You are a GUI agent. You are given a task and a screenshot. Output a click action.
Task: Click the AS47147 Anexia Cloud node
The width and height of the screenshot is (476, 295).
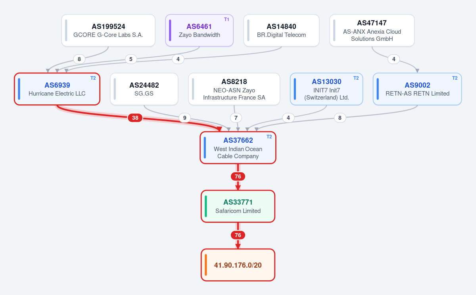click(372, 31)
